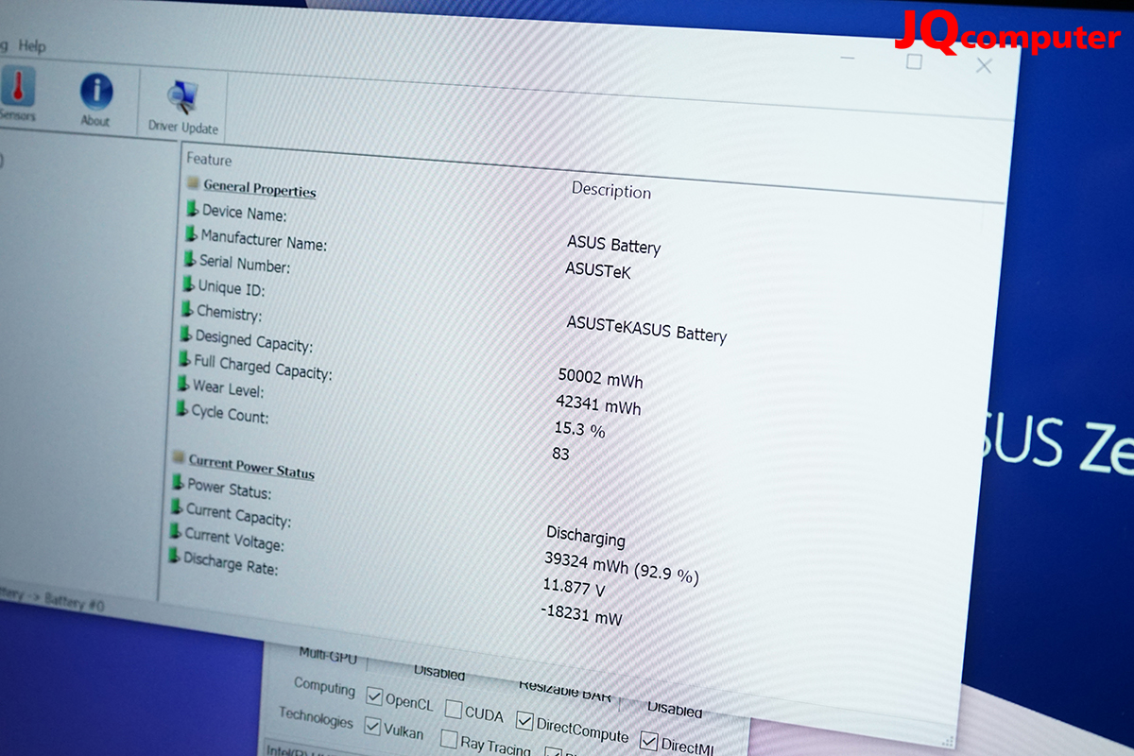1134x756 pixels.
Task: Click the value "ASUSTeKASUS Battery"
Action: [x=646, y=329]
